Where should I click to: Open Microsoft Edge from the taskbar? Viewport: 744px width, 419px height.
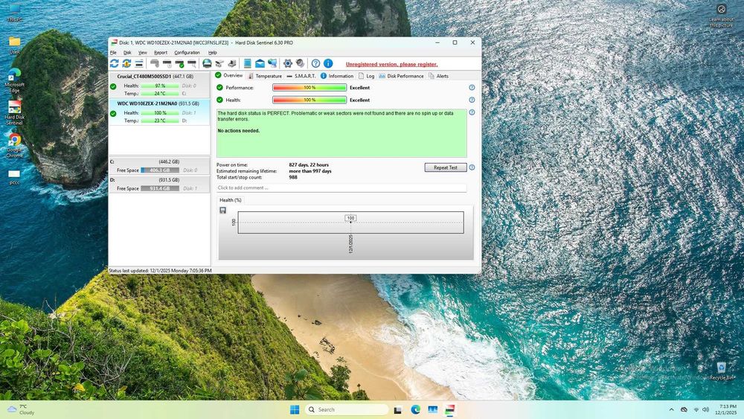[x=416, y=409]
